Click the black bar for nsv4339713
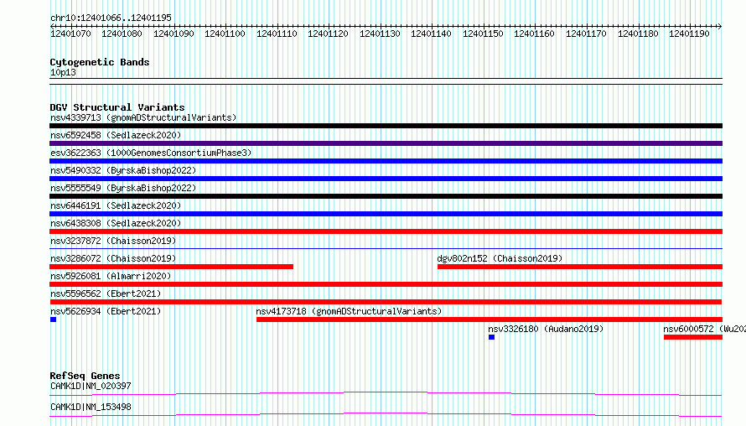This screenshot has height=426, width=746. 386,126
